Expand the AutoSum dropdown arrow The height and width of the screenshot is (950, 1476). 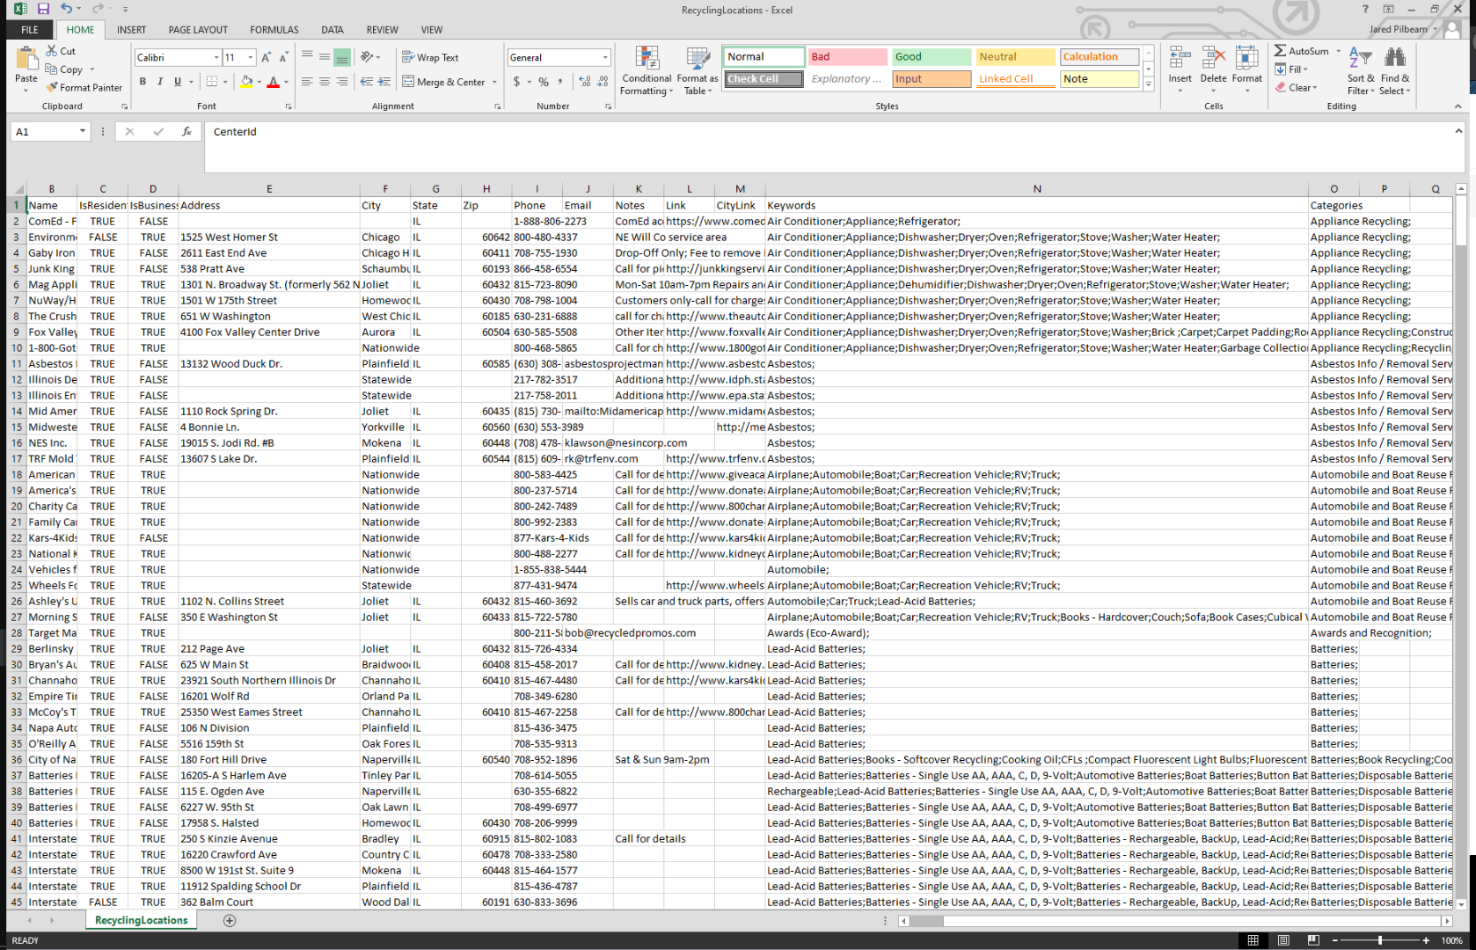click(x=1339, y=51)
